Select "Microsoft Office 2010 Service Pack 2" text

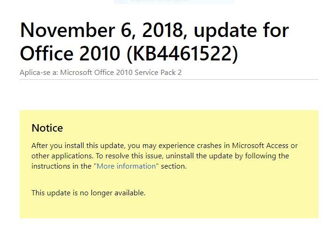click(x=121, y=73)
